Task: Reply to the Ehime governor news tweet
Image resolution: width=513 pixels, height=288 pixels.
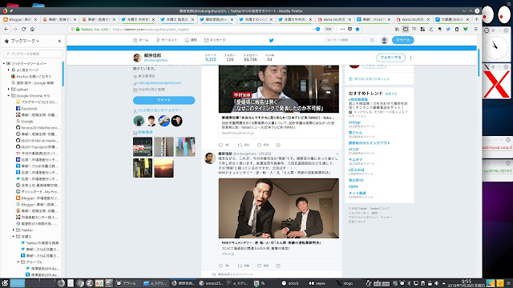Action: tap(220, 145)
